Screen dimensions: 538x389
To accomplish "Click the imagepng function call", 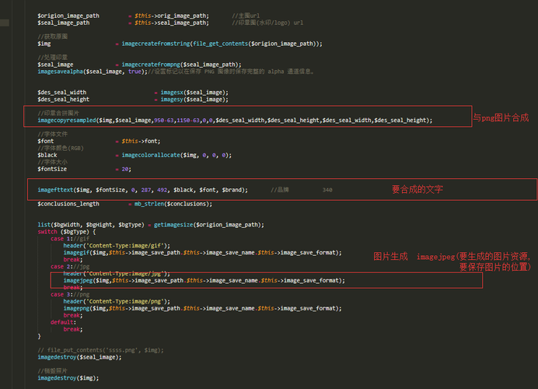I will coord(202,308).
